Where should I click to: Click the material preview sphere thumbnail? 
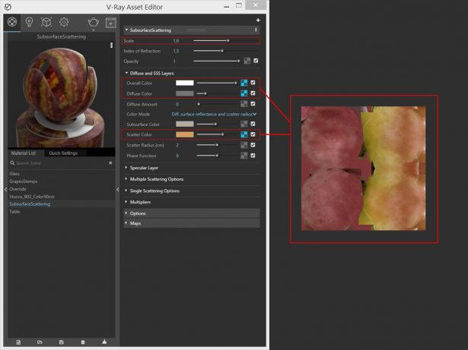(x=61, y=94)
